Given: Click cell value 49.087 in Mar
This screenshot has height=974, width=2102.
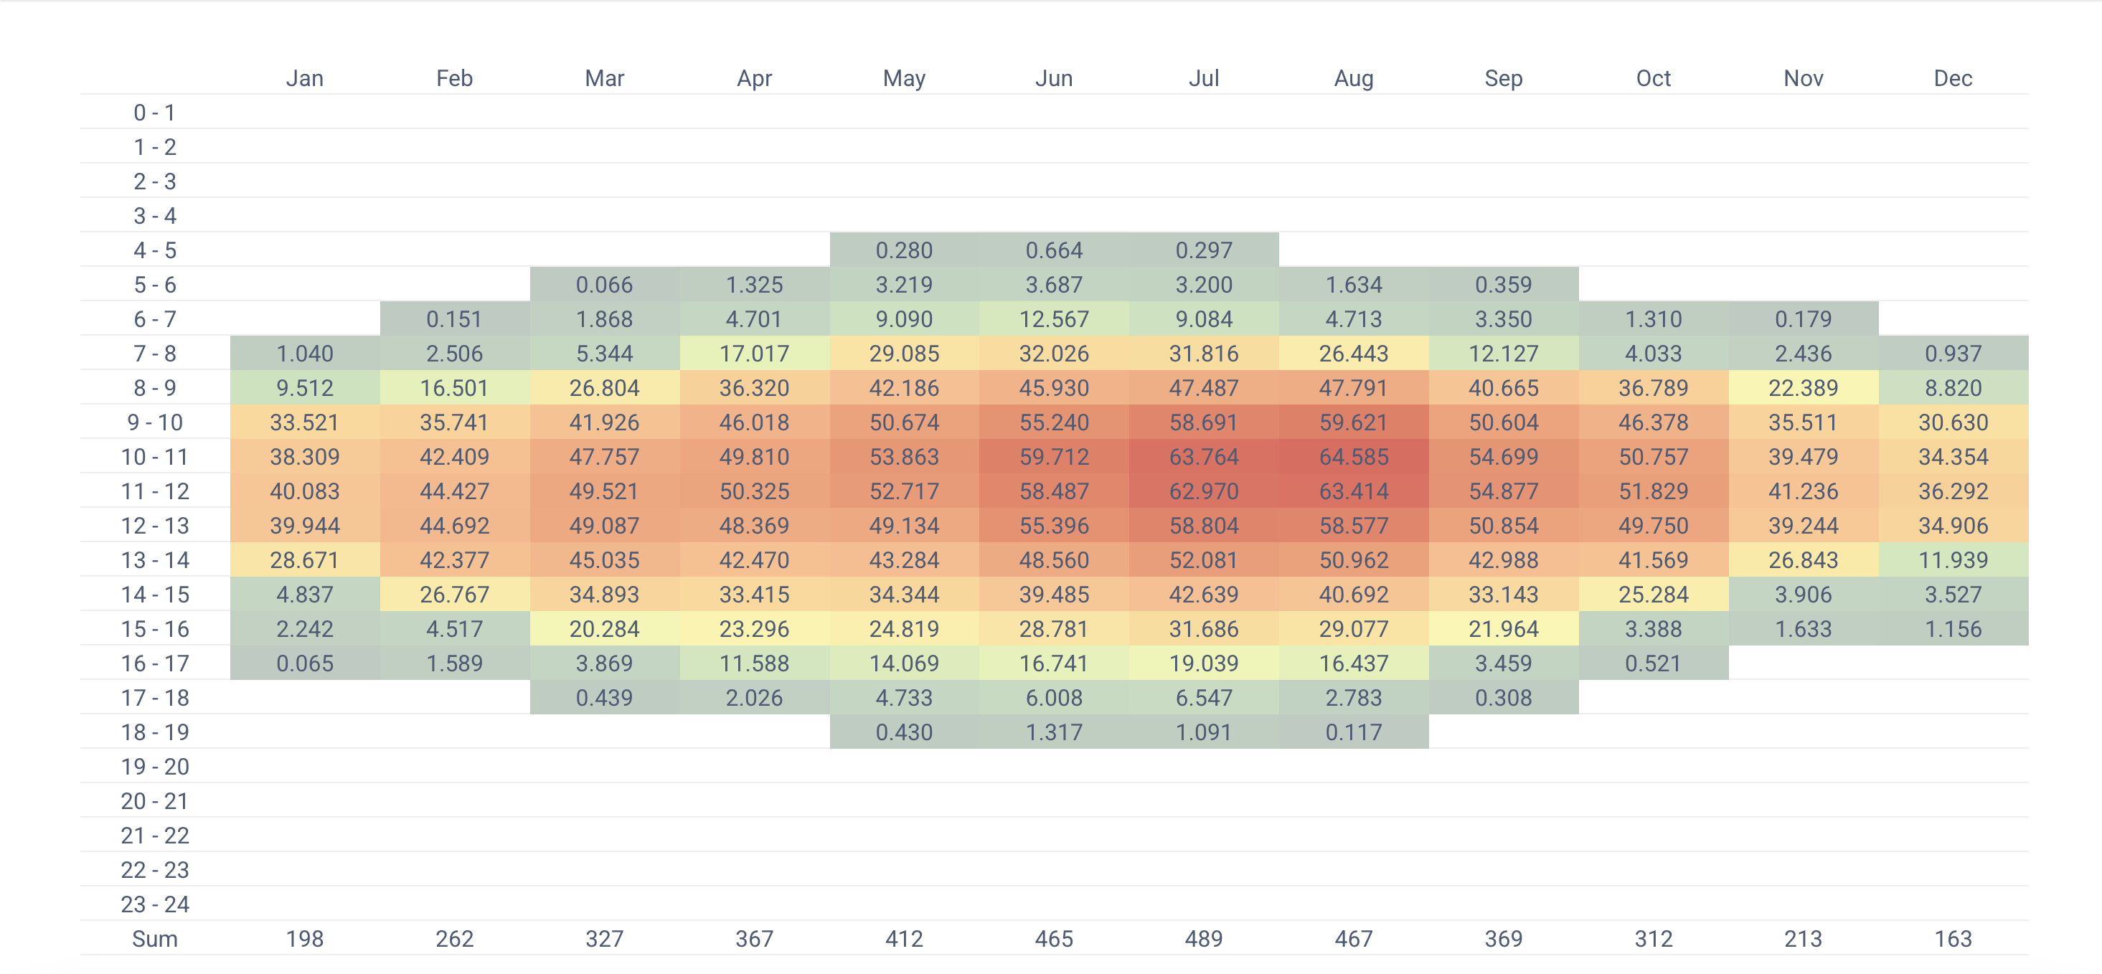Looking at the screenshot, I should click(x=605, y=525).
